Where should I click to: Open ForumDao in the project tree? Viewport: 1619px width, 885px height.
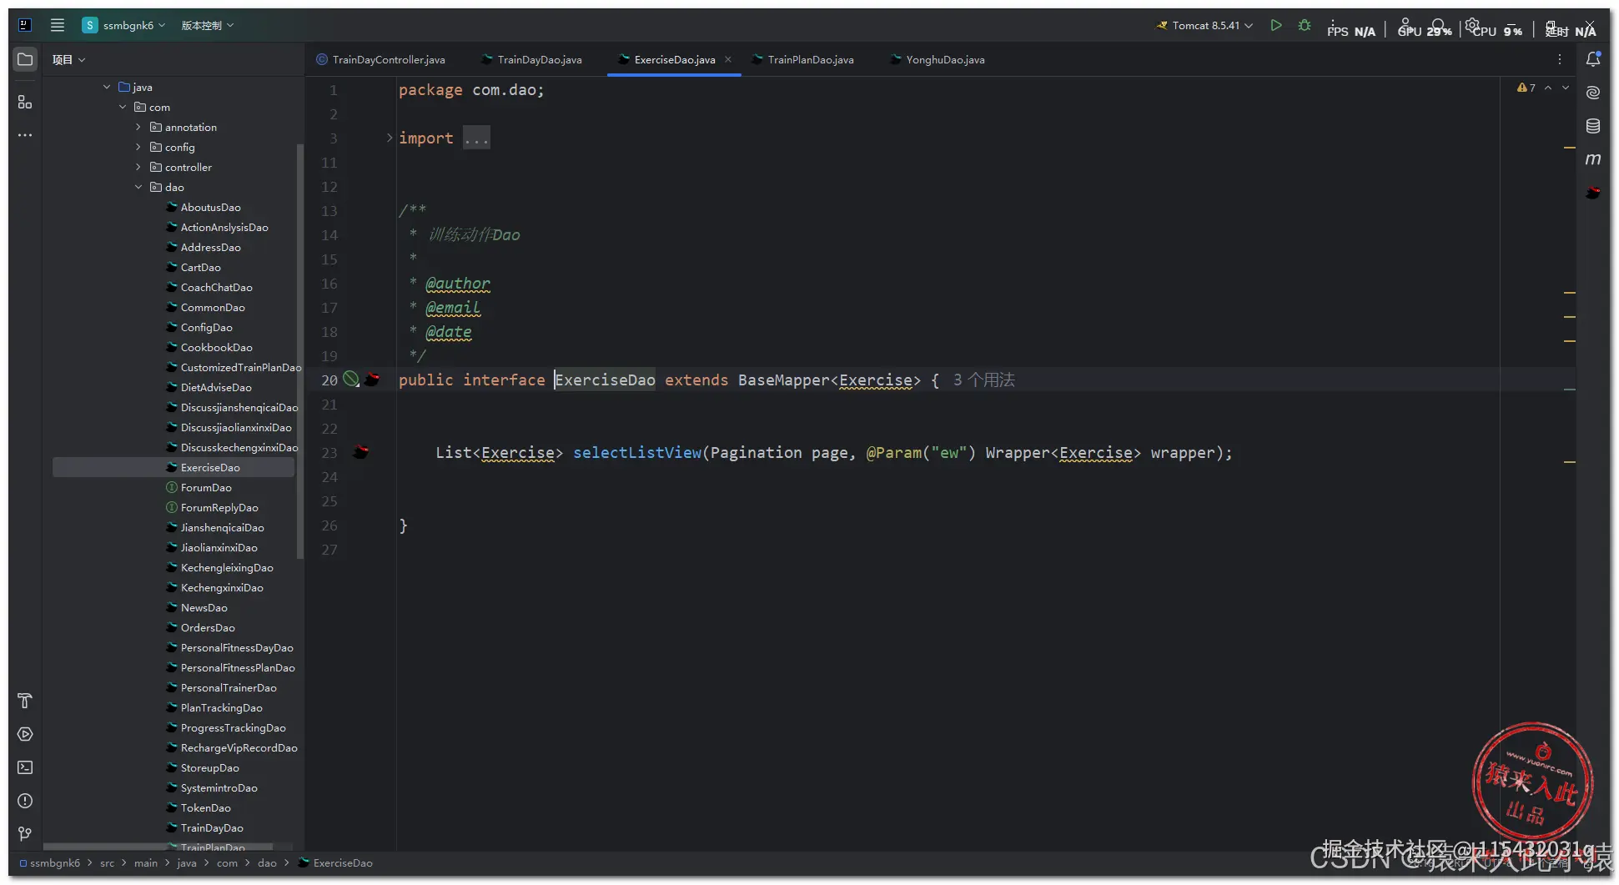pyautogui.click(x=206, y=488)
